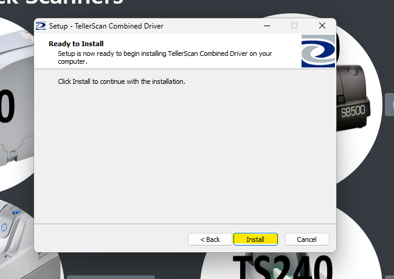Viewport: 394px width, 279px height.
Task: Click the disabled maximize button
Action: pyautogui.click(x=294, y=26)
